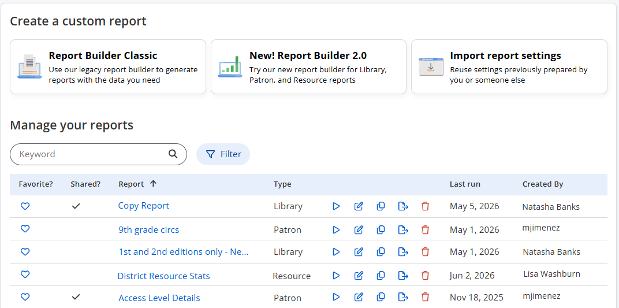Run the Access Level Details report
The image size is (619, 308).
336,297
